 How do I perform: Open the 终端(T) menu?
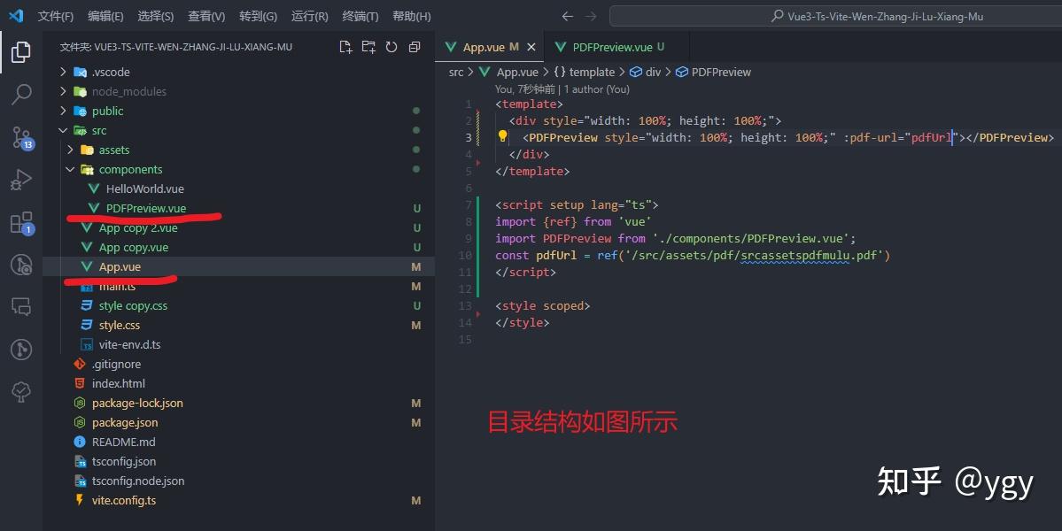(x=360, y=16)
